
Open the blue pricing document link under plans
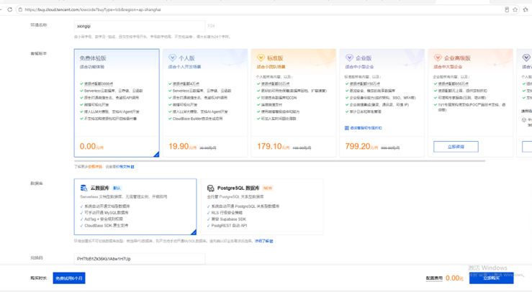click(123, 167)
